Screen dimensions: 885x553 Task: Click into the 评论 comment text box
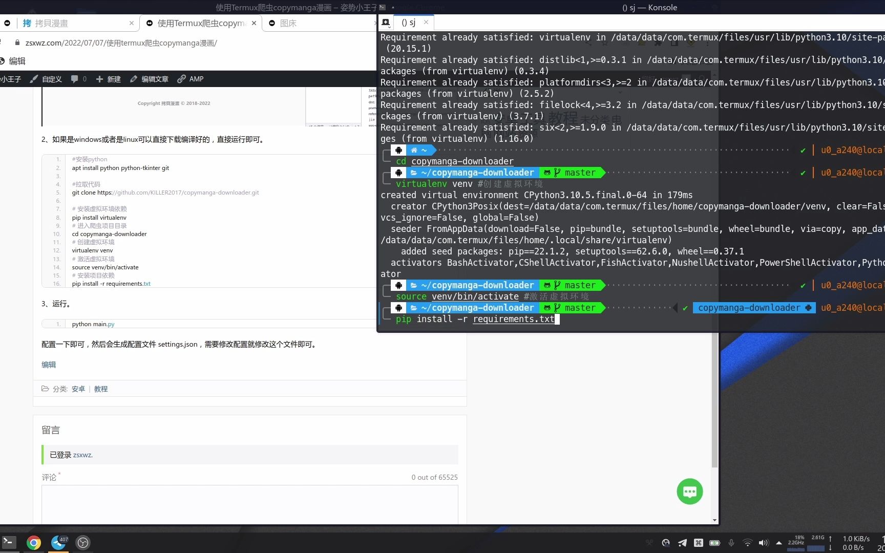(x=250, y=504)
